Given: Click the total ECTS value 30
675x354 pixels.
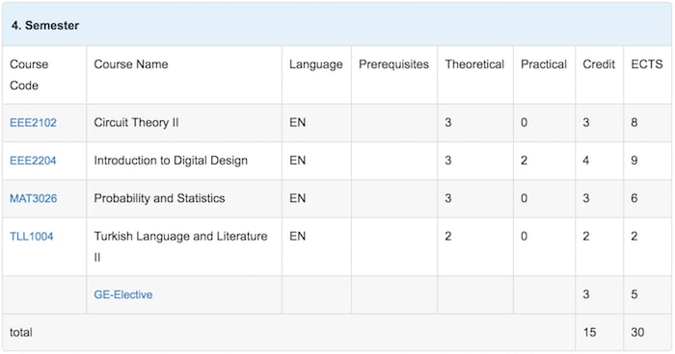Looking at the screenshot, I should pos(637,333).
